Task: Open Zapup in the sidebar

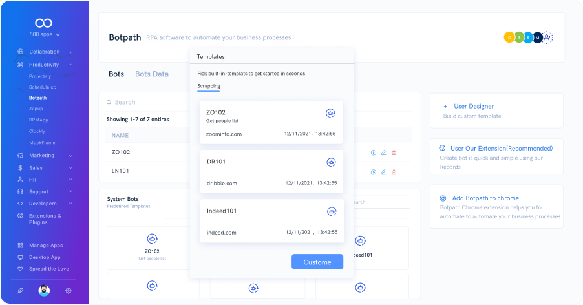Action: tap(36, 109)
